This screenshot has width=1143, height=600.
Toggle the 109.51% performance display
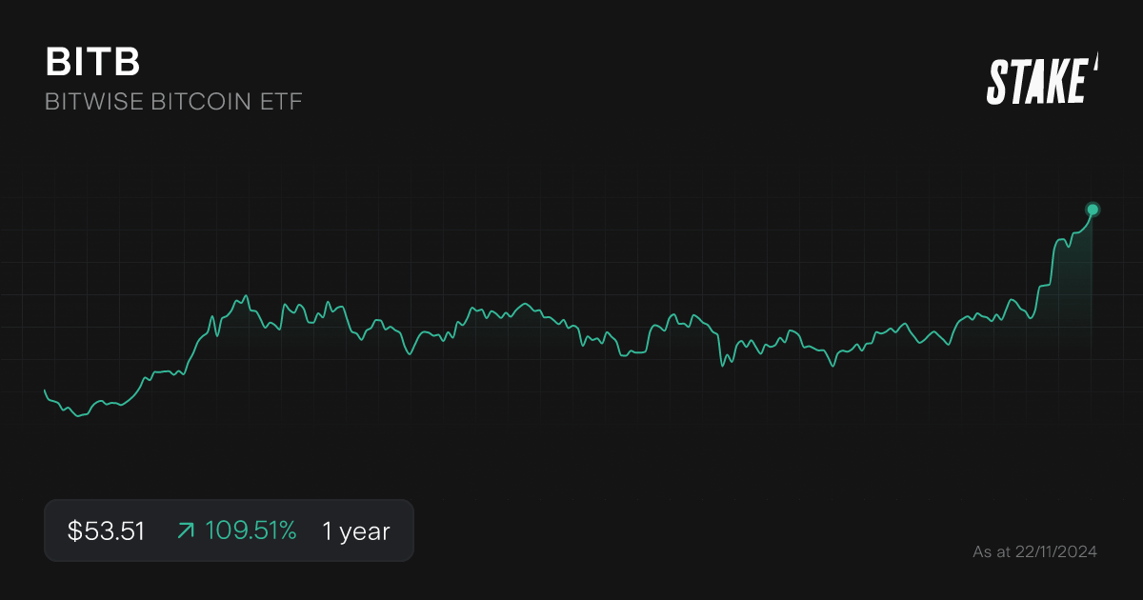[250, 530]
